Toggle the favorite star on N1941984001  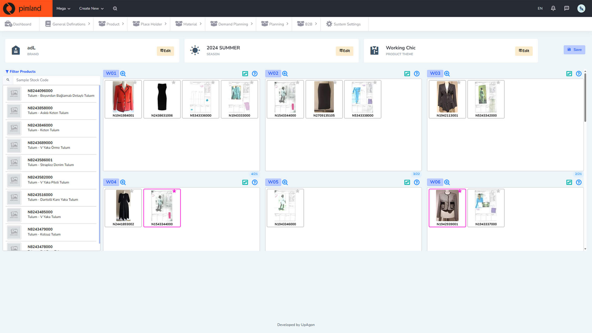click(135, 83)
